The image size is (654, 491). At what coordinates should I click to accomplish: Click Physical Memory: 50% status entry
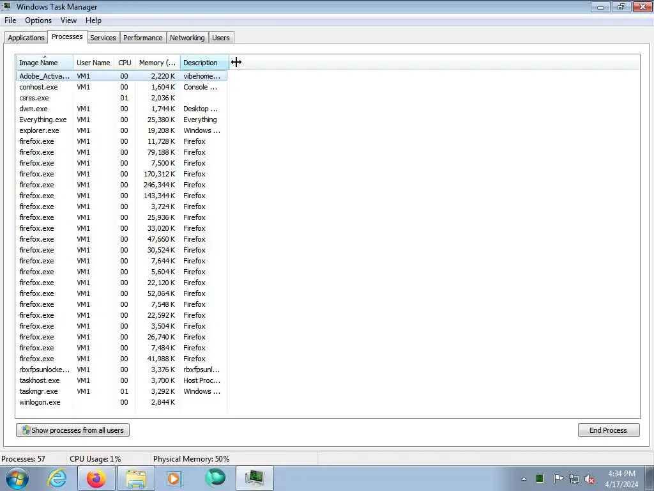coord(192,459)
